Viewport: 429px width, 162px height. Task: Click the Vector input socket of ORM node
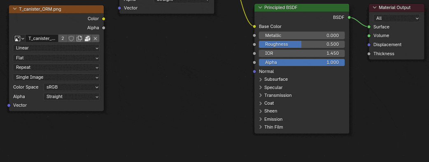coord(9,105)
